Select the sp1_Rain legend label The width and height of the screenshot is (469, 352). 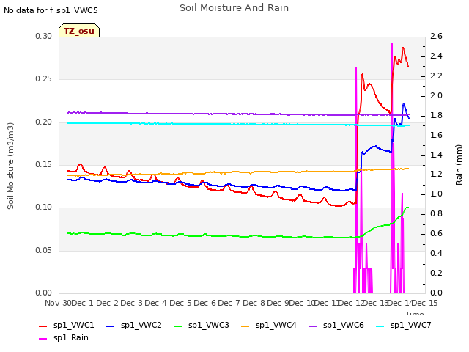click(71, 338)
